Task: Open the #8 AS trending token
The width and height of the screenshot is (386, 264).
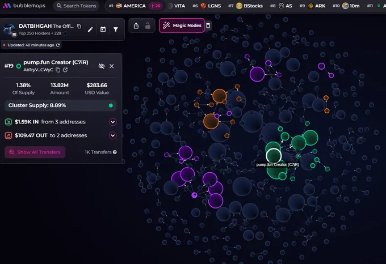Action: click(281, 6)
